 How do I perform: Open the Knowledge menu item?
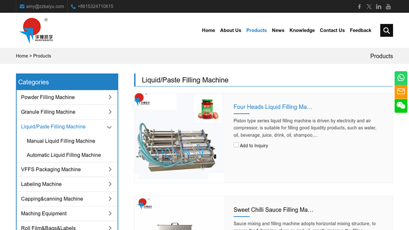(302, 30)
